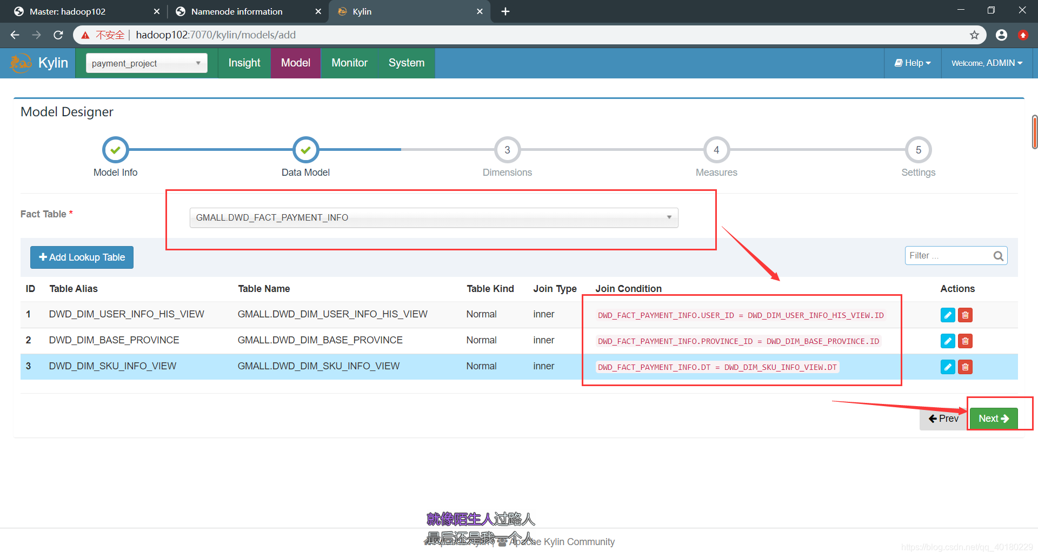Open the payment_project project dropdown
The image size is (1038, 557).
[x=147, y=63]
